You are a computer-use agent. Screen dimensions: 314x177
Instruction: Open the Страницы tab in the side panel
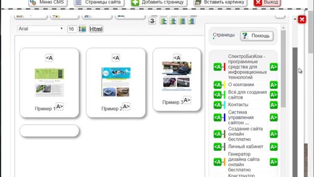(224, 35)
